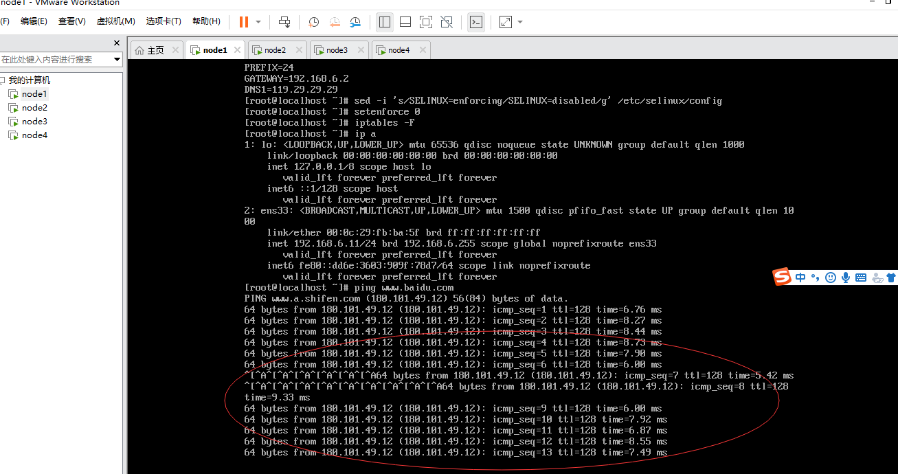This screenshot has height=474, width=898.
Task: Send Ctrl+Alt+Del to the virtual machine
Action: pos(284,22)
